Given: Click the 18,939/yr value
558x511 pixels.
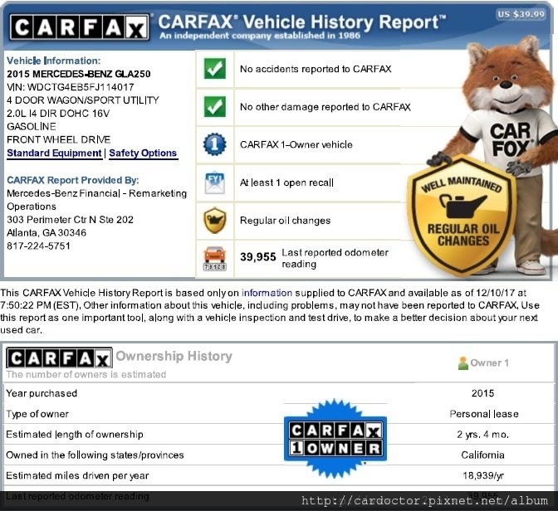Looking at the screenshot, I should (483, 476).
